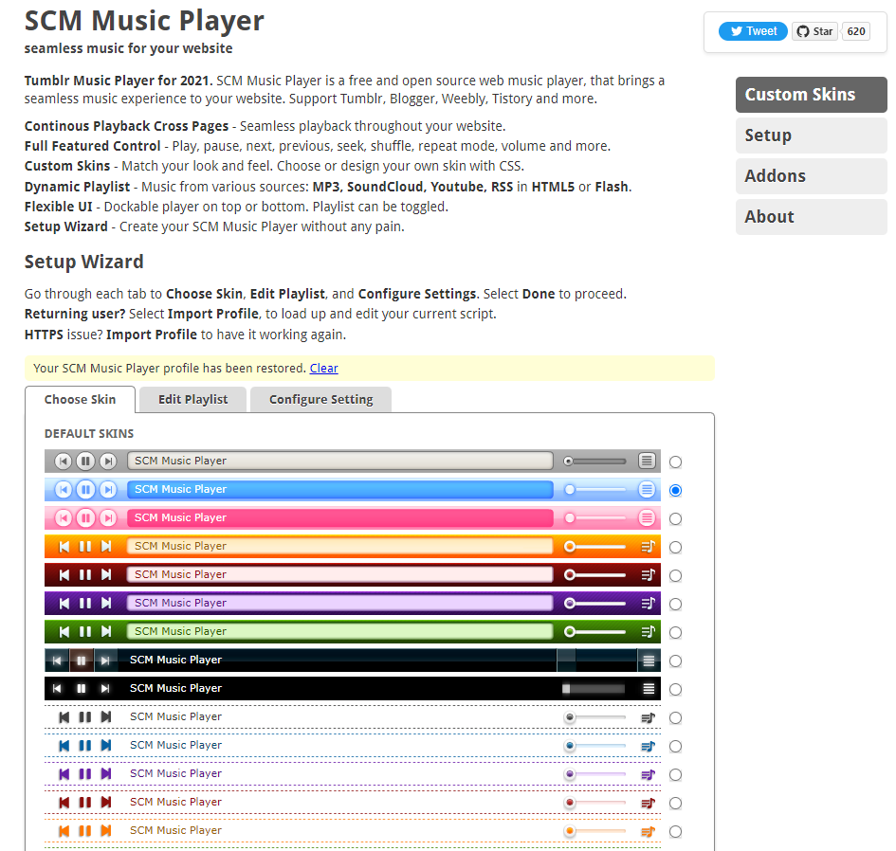Click the previous icon on the purple skin

64,603
